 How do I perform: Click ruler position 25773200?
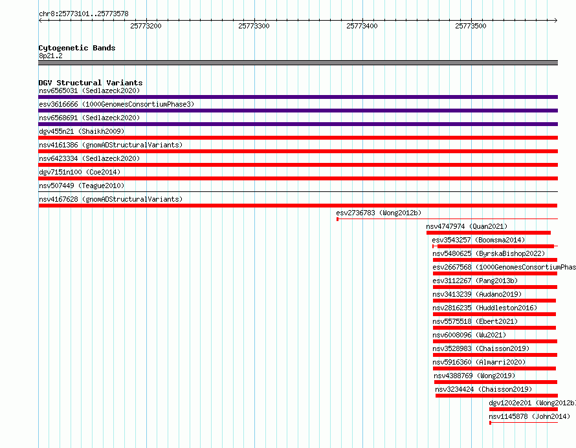pyautogui.click(x=146, y=26)
